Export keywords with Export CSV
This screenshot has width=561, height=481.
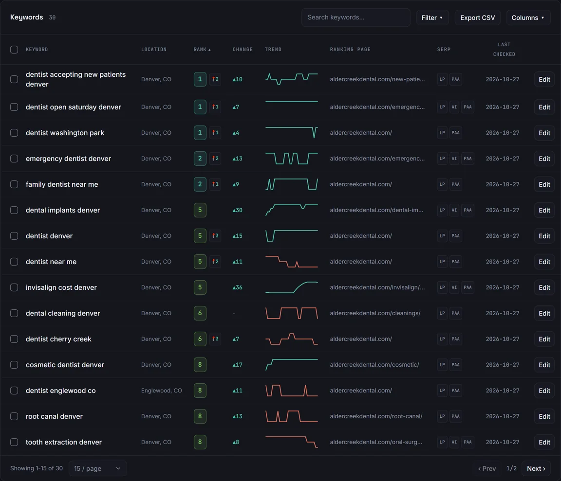(478, 18)
